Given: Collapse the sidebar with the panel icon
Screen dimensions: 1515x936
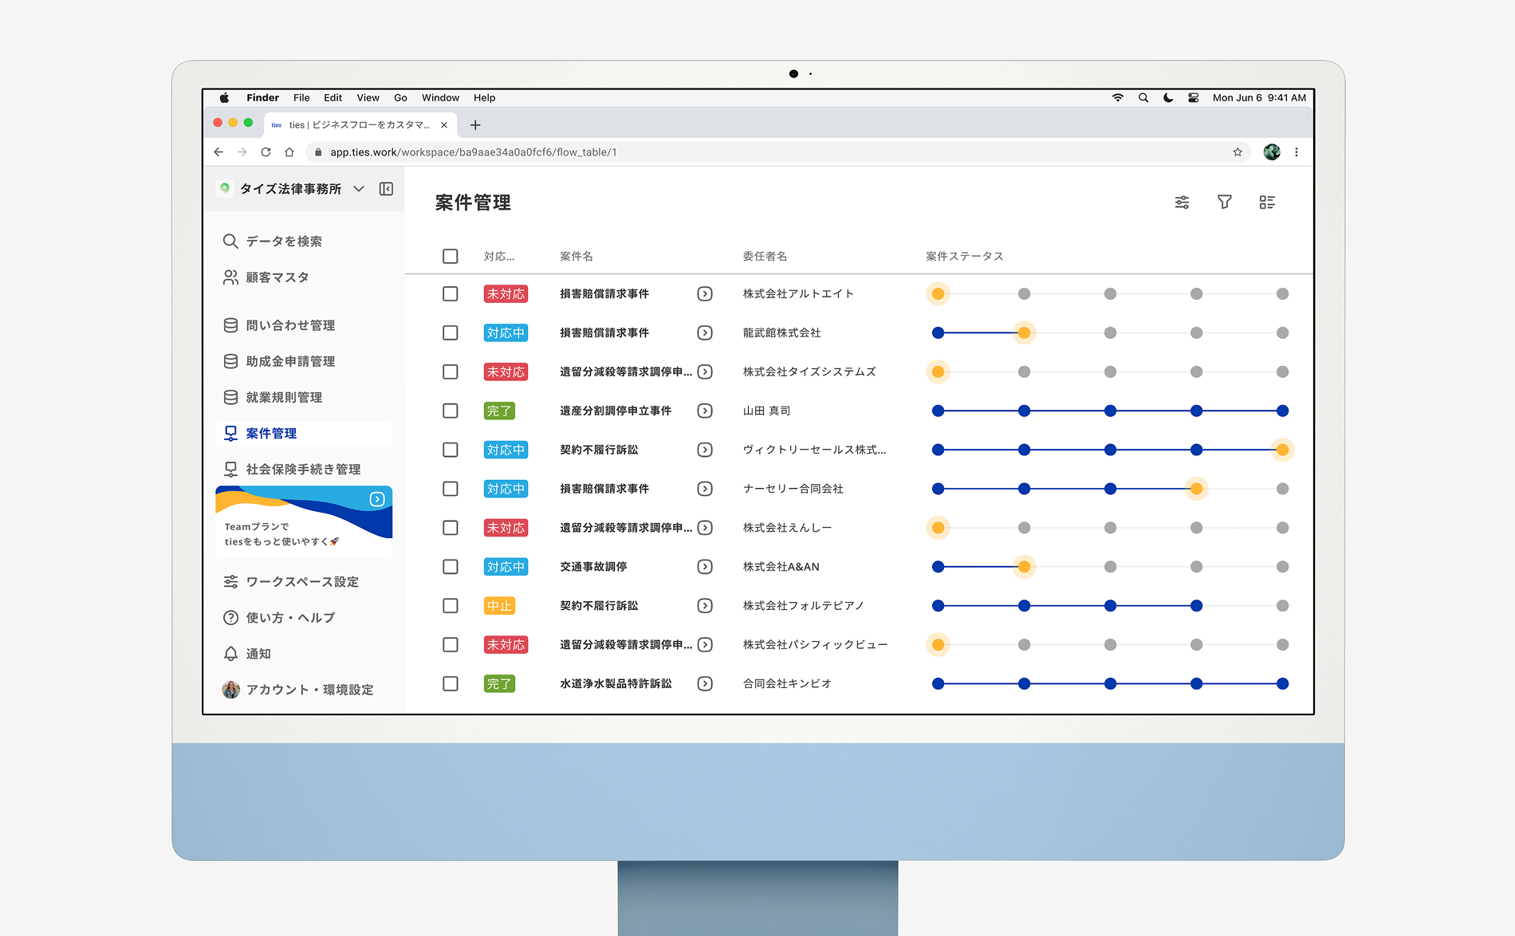Looking at the screenshot, I should (x=386, y=189).
